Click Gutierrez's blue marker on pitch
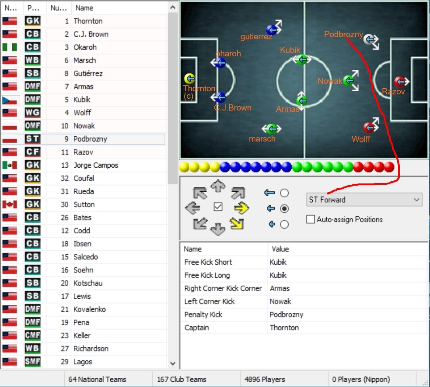430x387 pixels. (272, 30)
